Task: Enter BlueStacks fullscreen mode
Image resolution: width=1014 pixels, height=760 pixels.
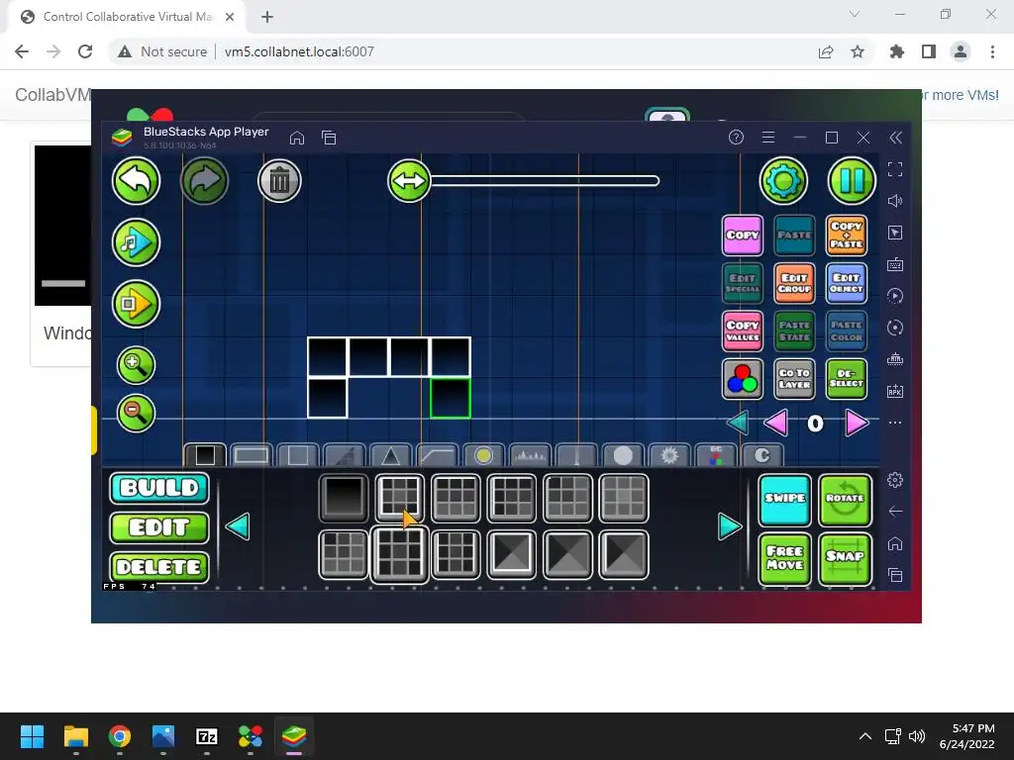Action: 895,169
